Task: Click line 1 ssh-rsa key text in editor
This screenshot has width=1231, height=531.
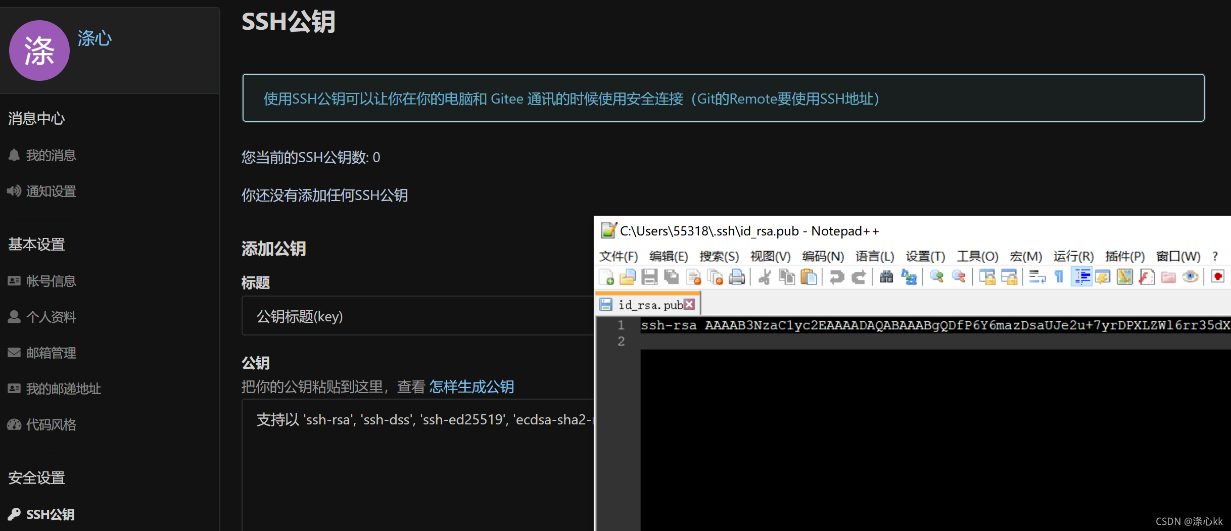Action: click(x=935, y=325)
